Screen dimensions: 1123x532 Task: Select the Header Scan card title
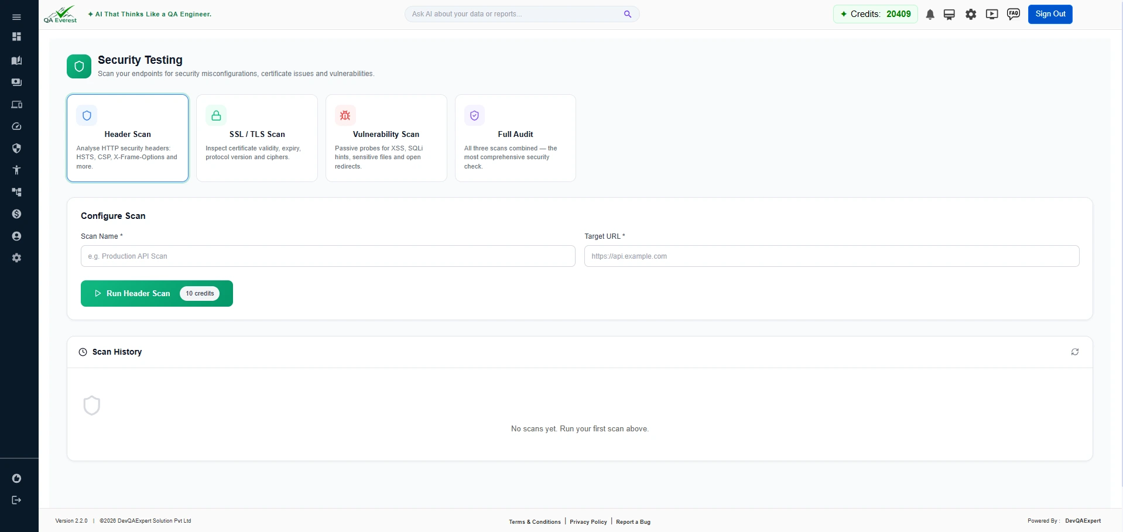128,134
